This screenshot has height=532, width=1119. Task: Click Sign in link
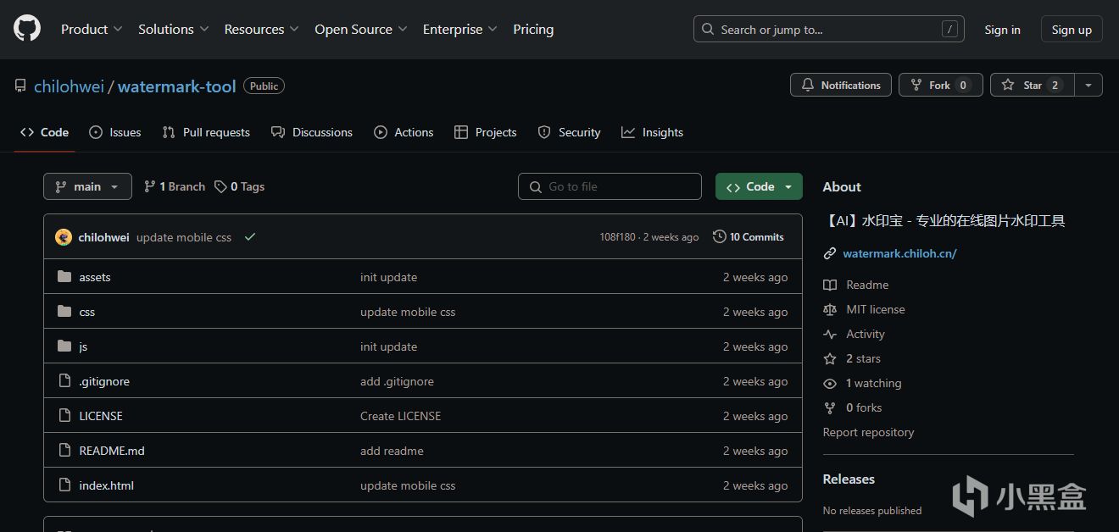(x=1002, y=30)
